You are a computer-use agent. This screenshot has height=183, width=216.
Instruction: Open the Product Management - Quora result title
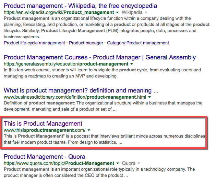[x=45, y=157]
